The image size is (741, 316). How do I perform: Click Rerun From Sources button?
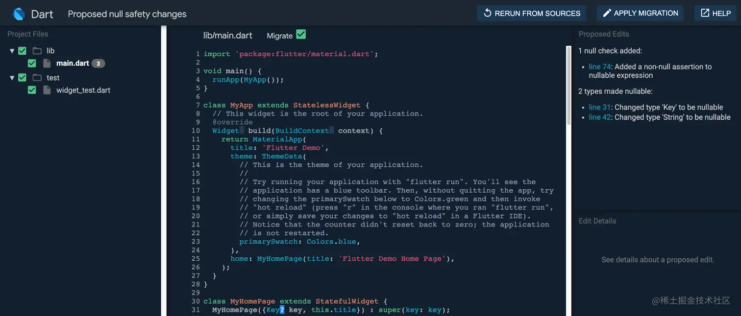point(532,13)
